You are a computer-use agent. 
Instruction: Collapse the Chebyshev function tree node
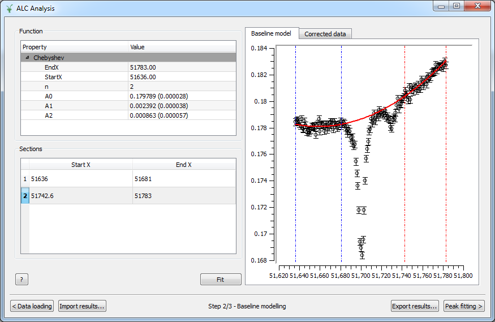27,57
